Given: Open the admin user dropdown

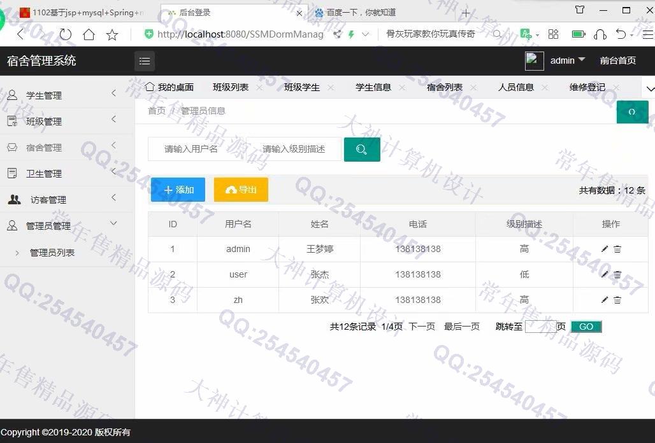Looking at the screenshot, I should click(x=567, y=60).
